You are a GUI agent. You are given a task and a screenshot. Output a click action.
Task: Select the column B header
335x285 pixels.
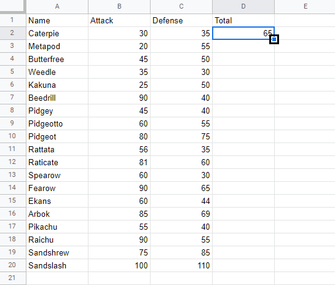coord(119,6)
